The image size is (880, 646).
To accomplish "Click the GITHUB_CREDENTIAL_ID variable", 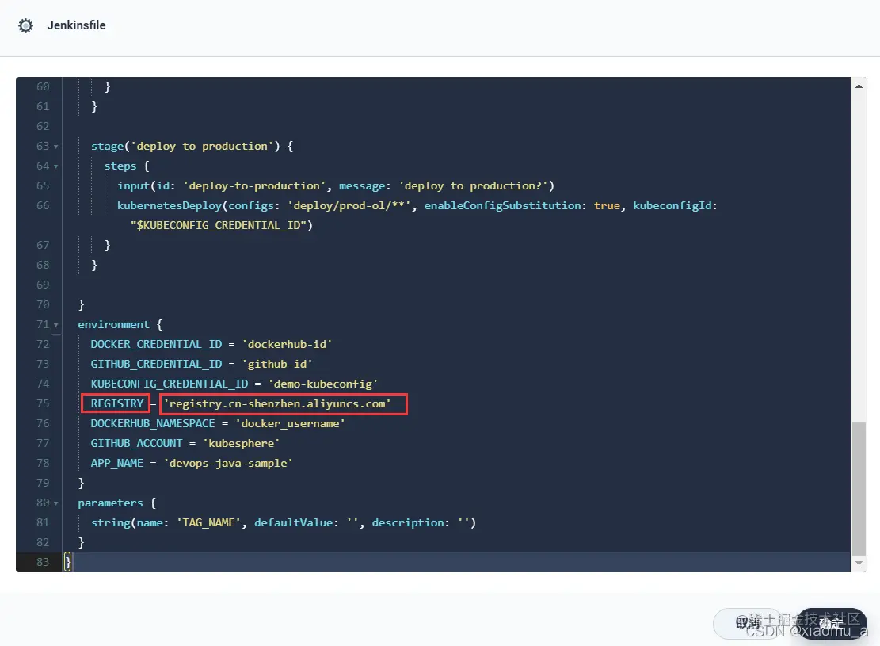I will point(156,364).
